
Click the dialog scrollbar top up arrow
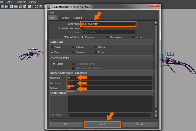[x=156, y=23]
